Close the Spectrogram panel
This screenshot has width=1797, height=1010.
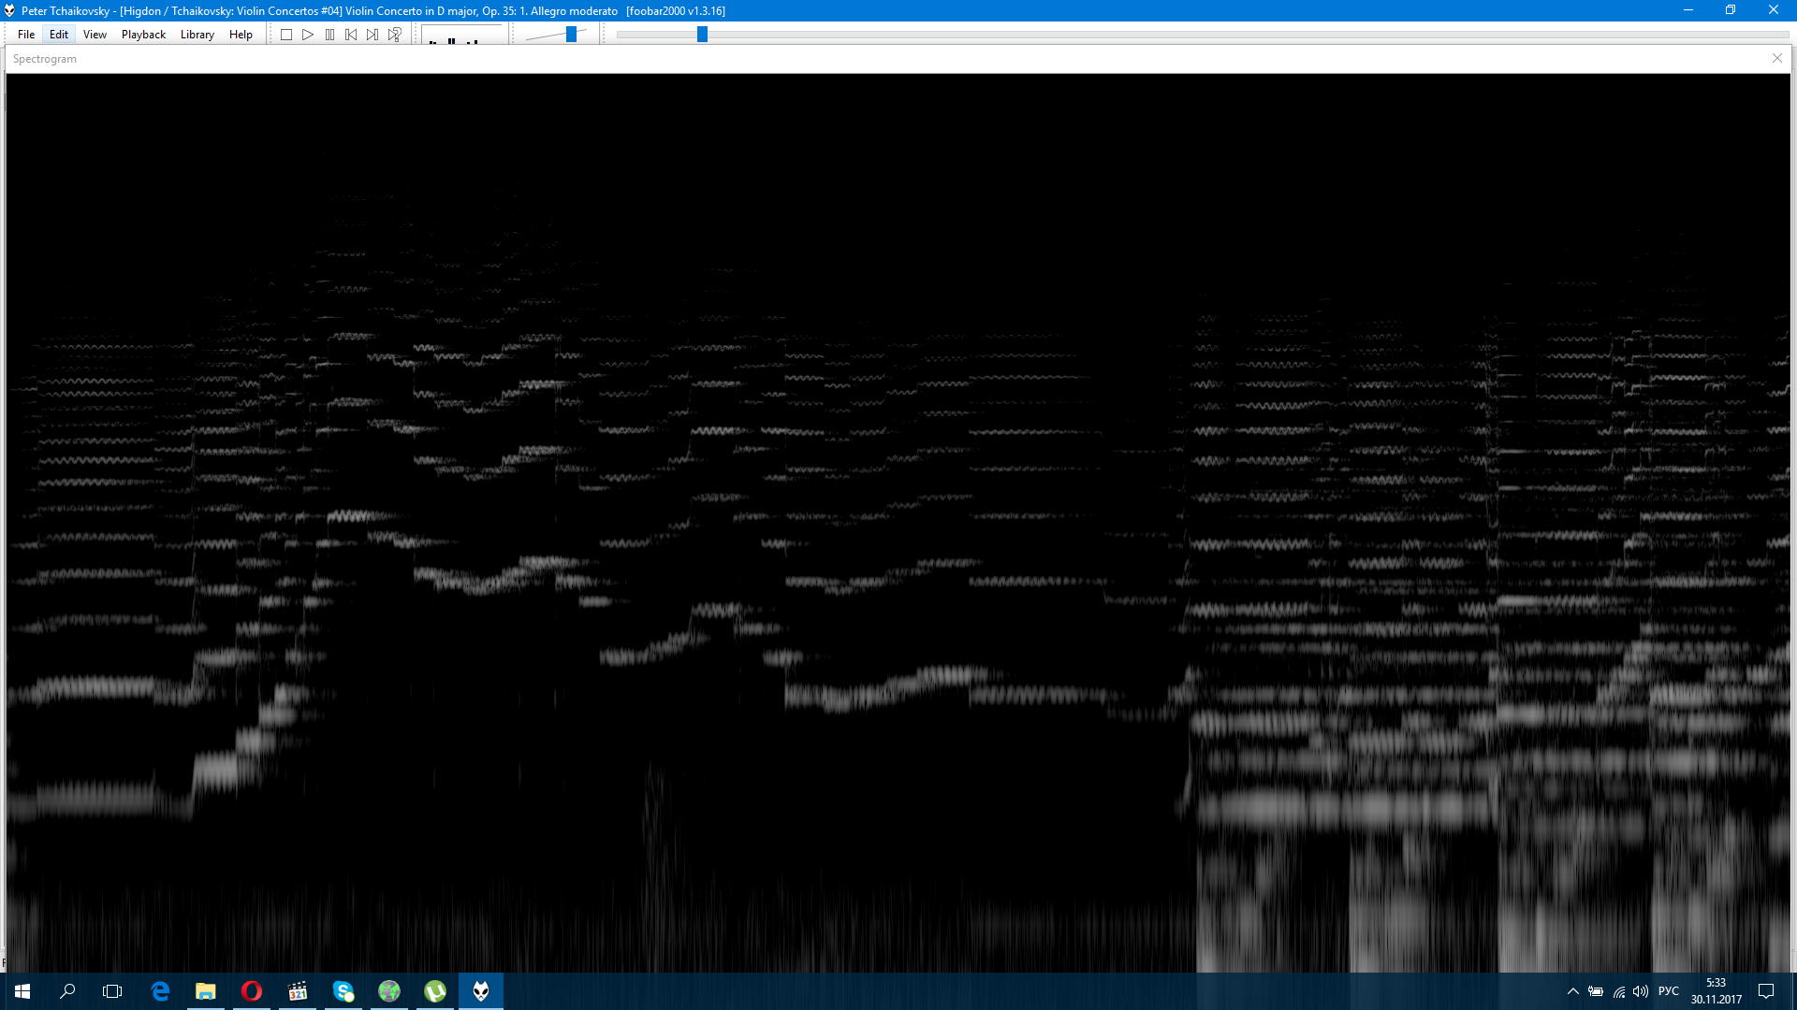pos(1777,58)
